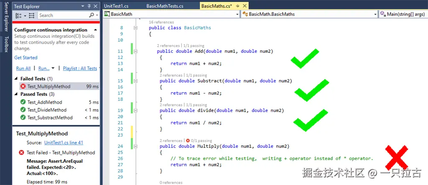Click the class icon beside BasicMath.BasicMaths
Screen dimensions: 428x185
(245, 14)
